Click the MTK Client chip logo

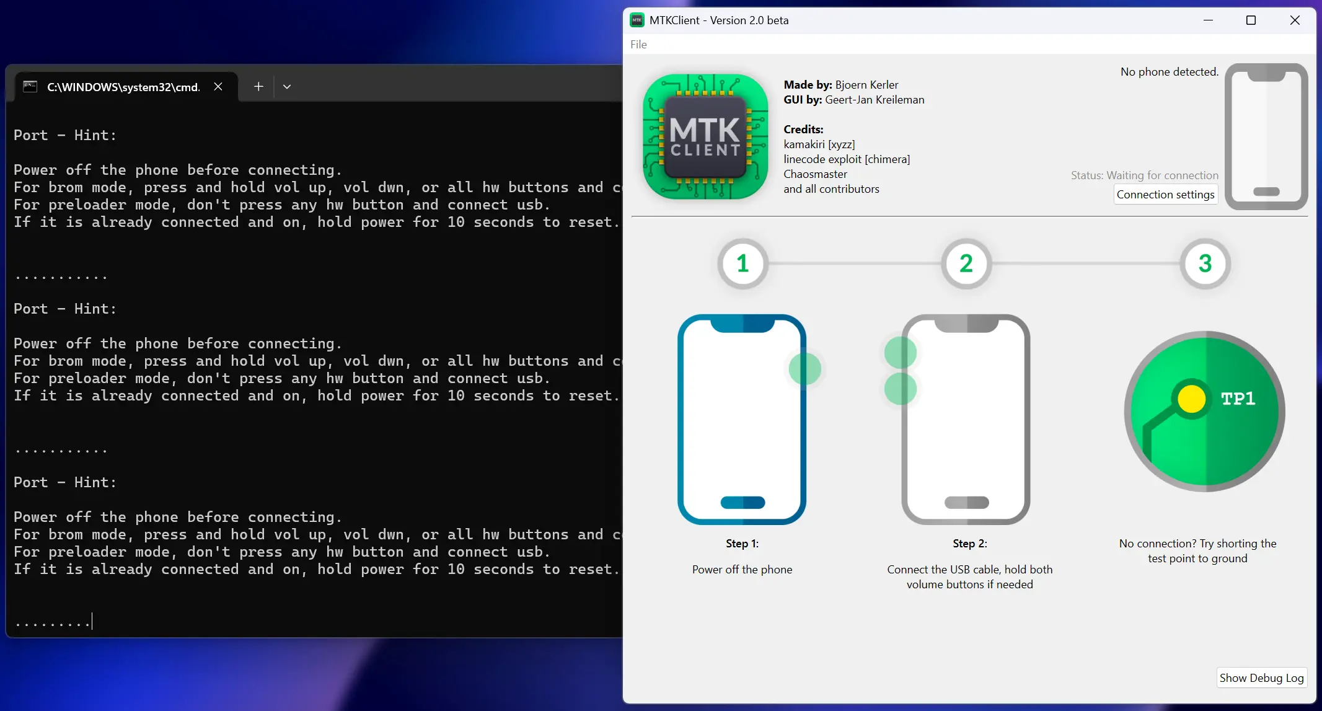coord(705,137)
